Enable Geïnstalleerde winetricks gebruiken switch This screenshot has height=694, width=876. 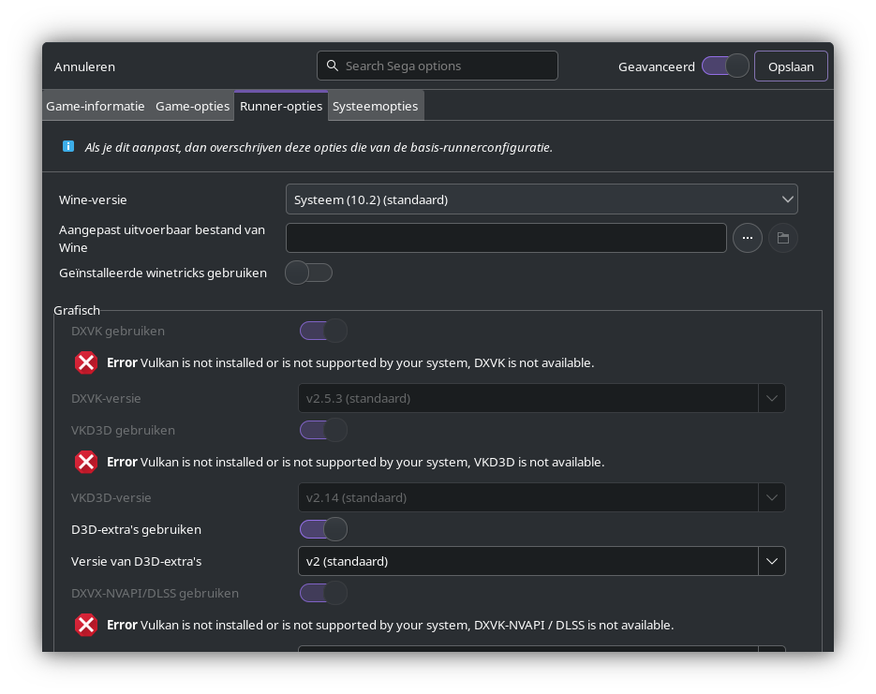[x=308, y=273]
